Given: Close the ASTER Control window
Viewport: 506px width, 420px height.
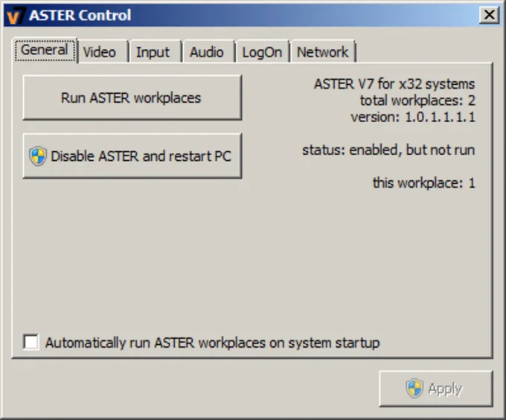Looking at the screenshot, I should 490,15.
